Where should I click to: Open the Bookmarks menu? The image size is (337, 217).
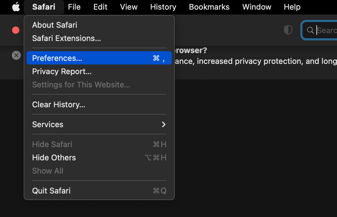209,7
